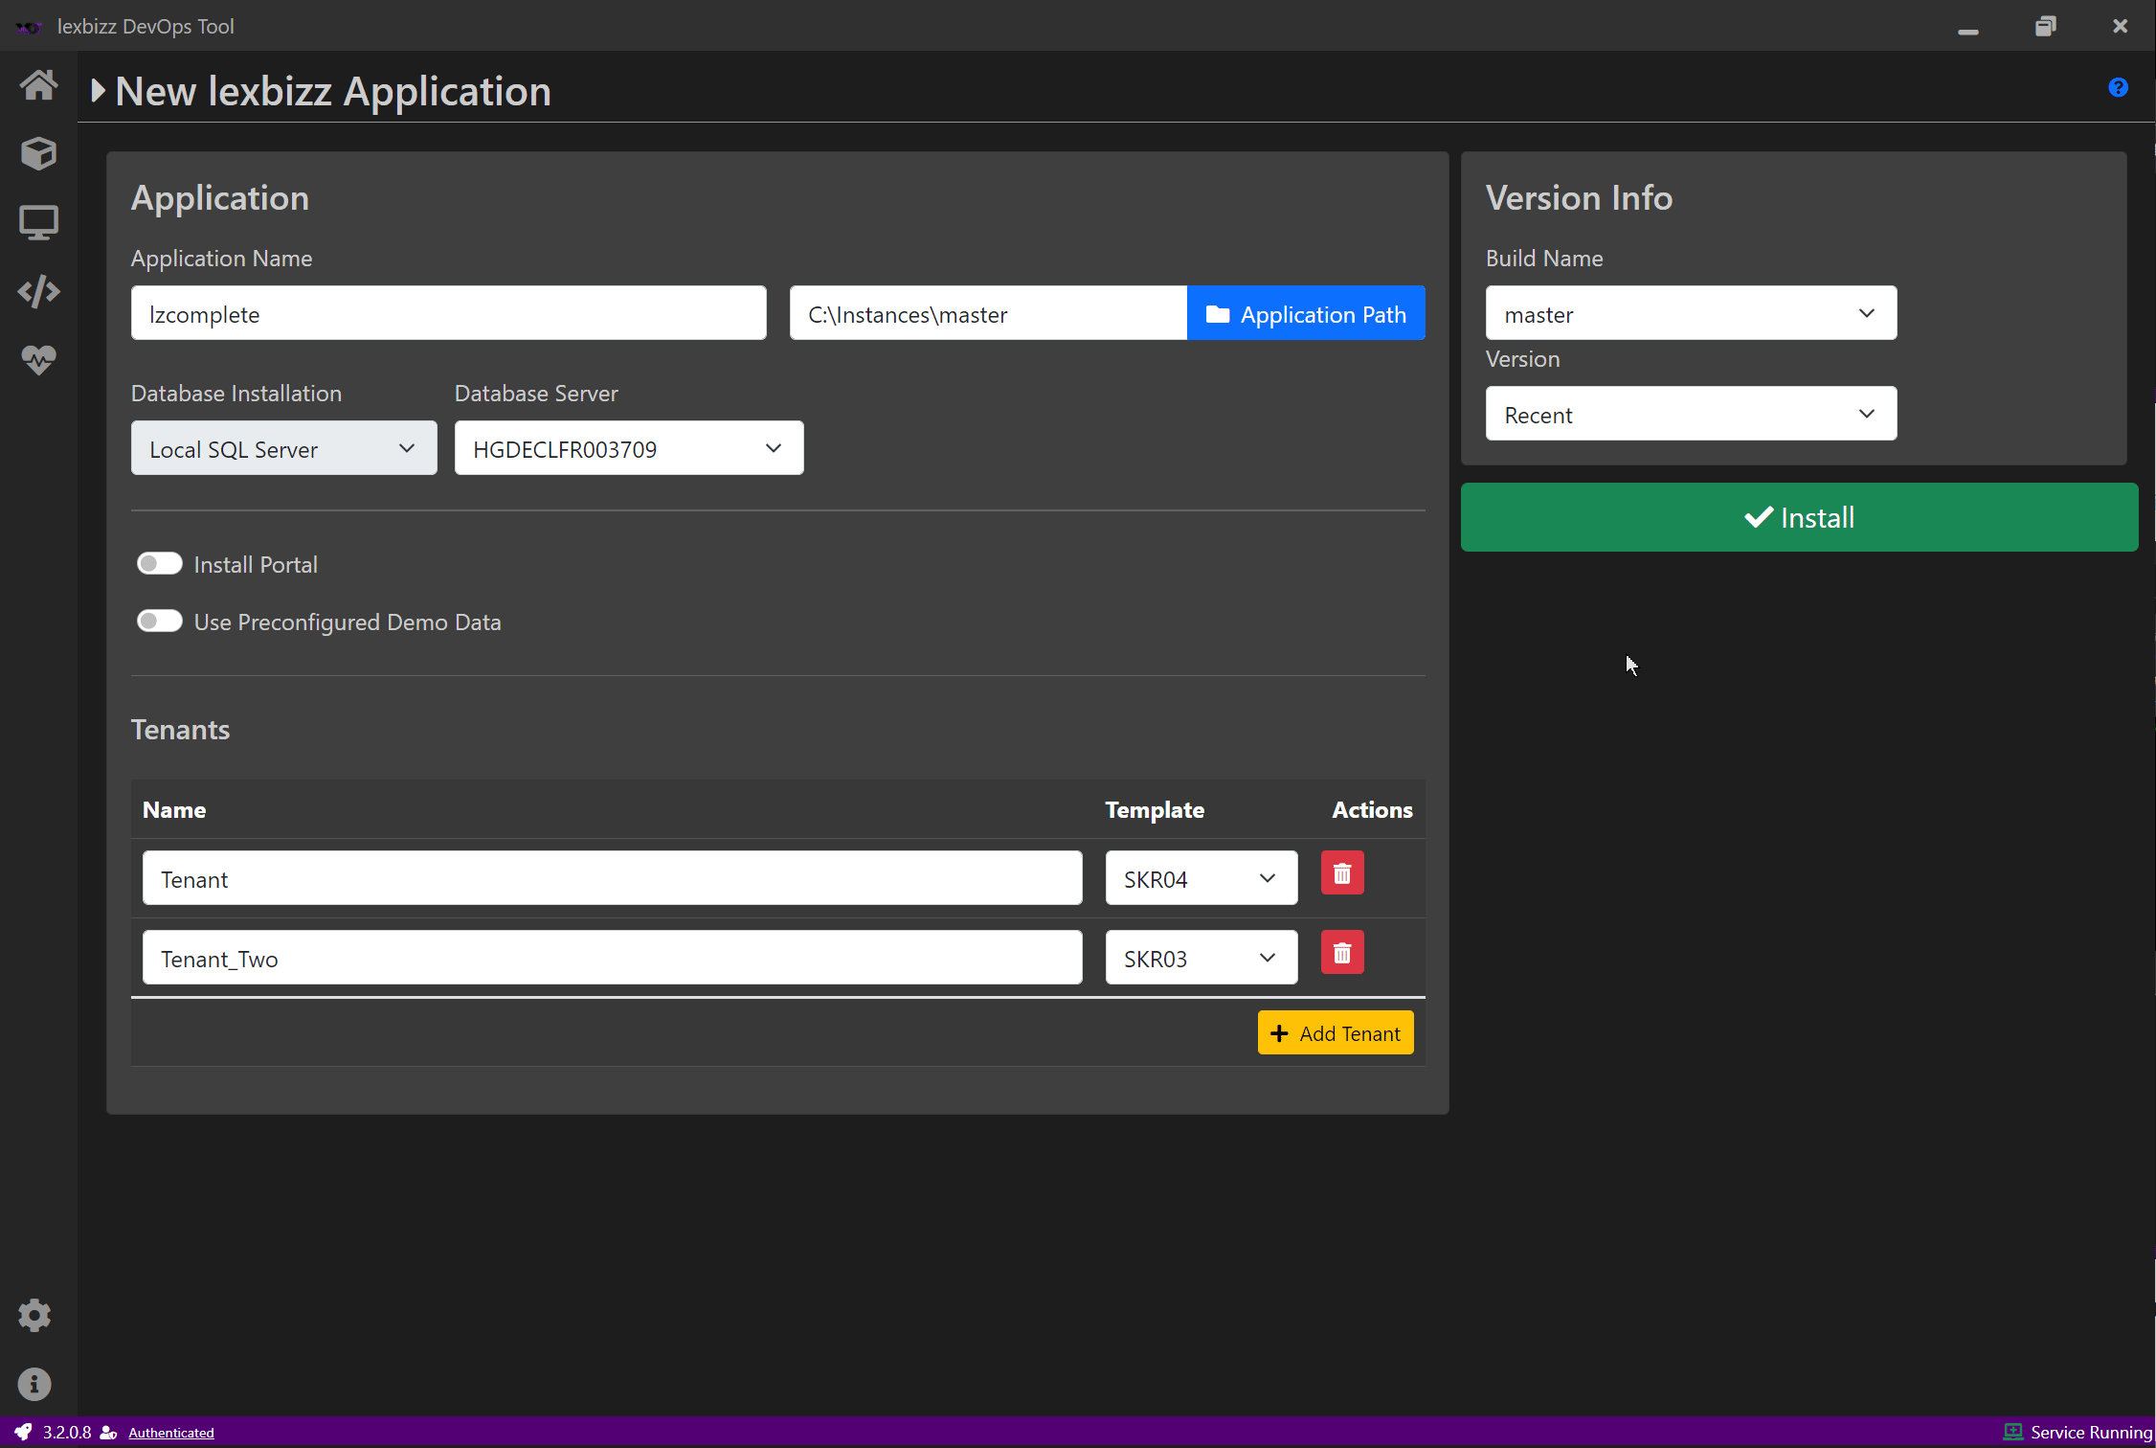Open the SKR04 template dropdown
Viewport: 2156px width, 1448px height.
pyautogui.click(x=1202, y=878)
